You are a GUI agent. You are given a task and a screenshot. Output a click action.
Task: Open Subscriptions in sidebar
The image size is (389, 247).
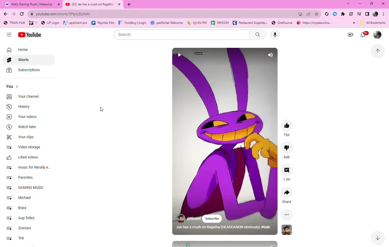(29, 70)
